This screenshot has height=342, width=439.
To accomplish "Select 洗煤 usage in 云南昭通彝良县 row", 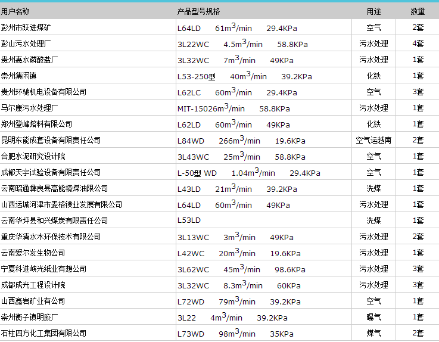I will click(373, 188).
